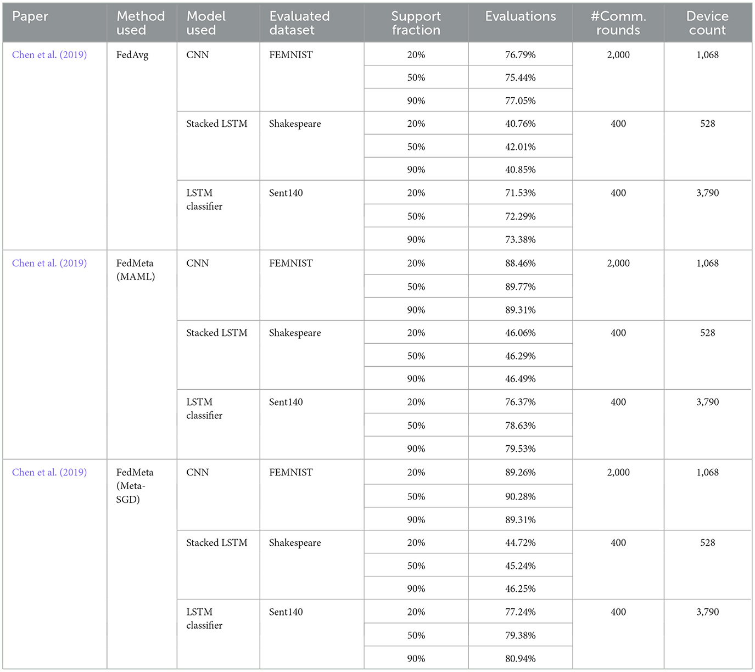Open Chen et al. (2019) link in FedAvg row
This screenshot has height=672, width=755.
(49, 55)
